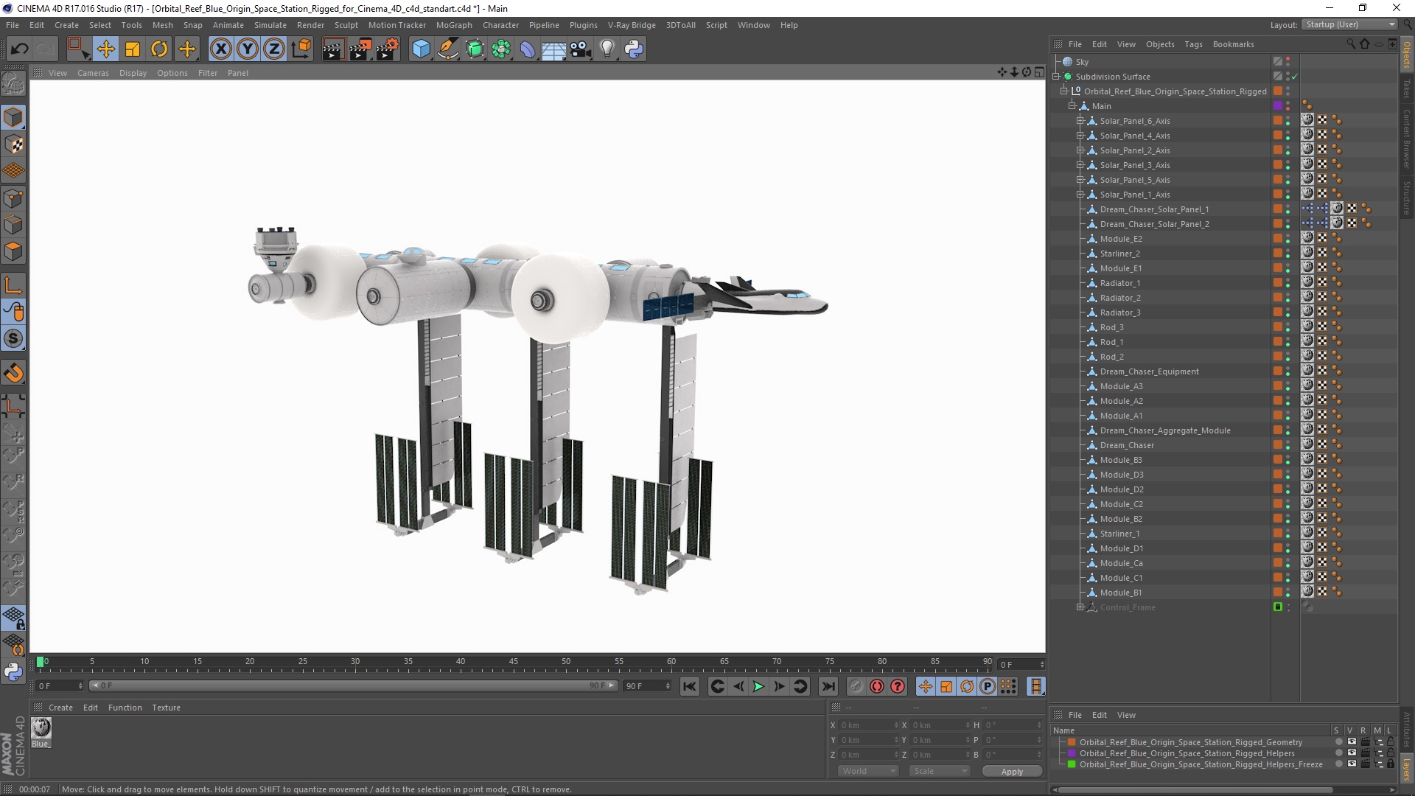Open the Array modeling objects icon

501,49
